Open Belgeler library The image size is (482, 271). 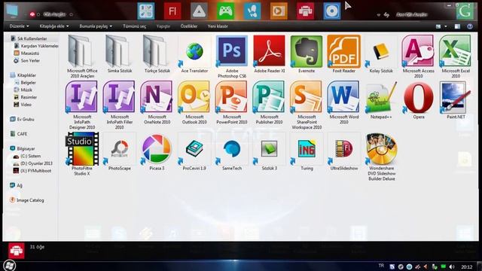(x=25, y=83)
